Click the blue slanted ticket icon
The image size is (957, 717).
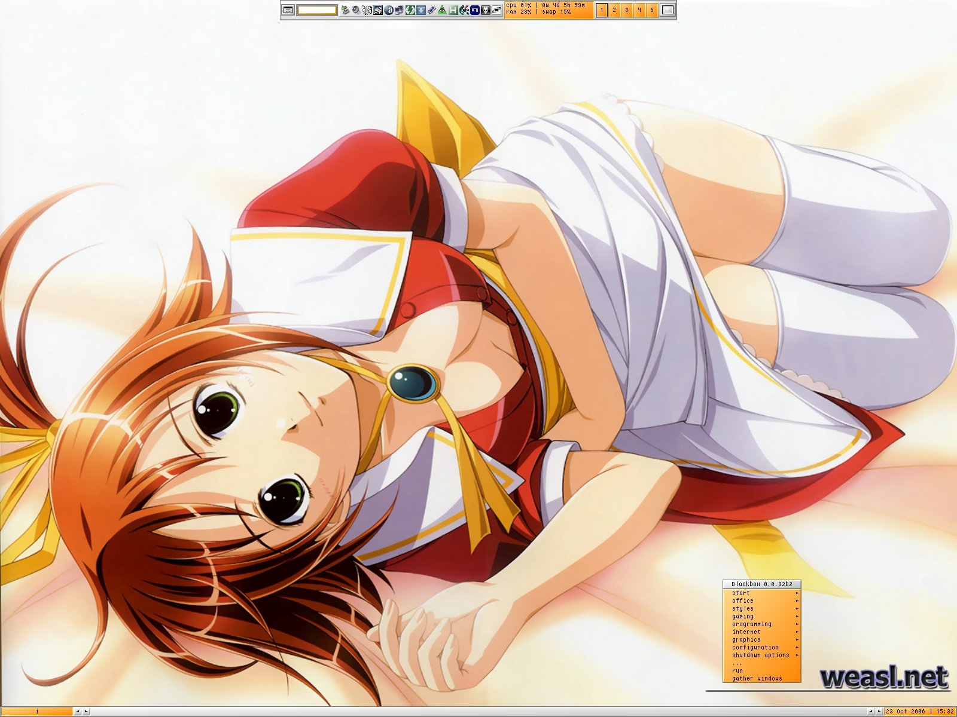click(x=432, y=10)
